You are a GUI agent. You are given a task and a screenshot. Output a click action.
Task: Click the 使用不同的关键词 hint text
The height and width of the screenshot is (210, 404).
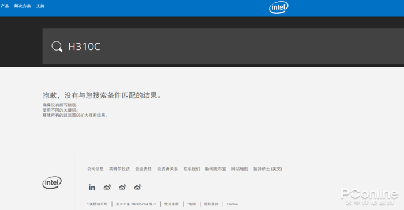pyautogui.click(x=60, y=110)
